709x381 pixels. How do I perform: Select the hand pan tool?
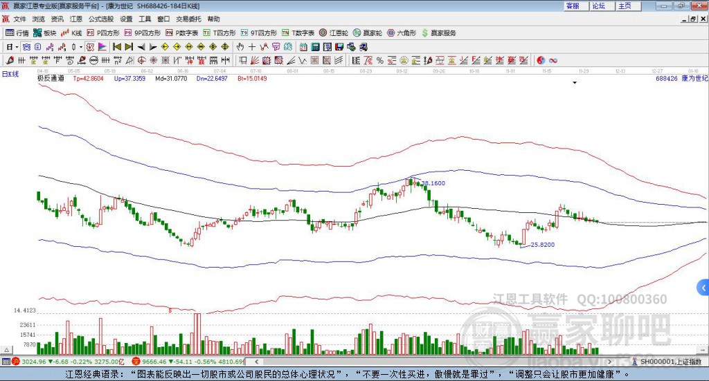240,47
